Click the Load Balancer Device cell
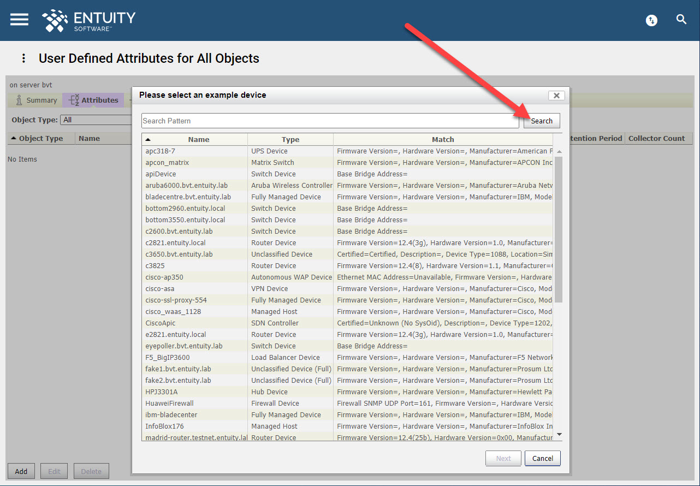Image resolution: width=700 pixels, height=486 pixels. click(x=290, y=358)
